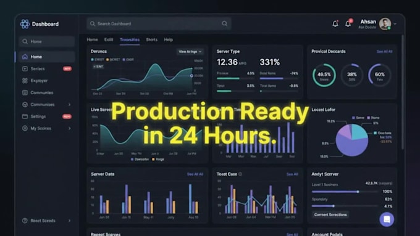Image resolution: width=420 pixels, height=236 pixels.
Task: Expand the My Scoines chevron
Action: (x=70, y=128)
